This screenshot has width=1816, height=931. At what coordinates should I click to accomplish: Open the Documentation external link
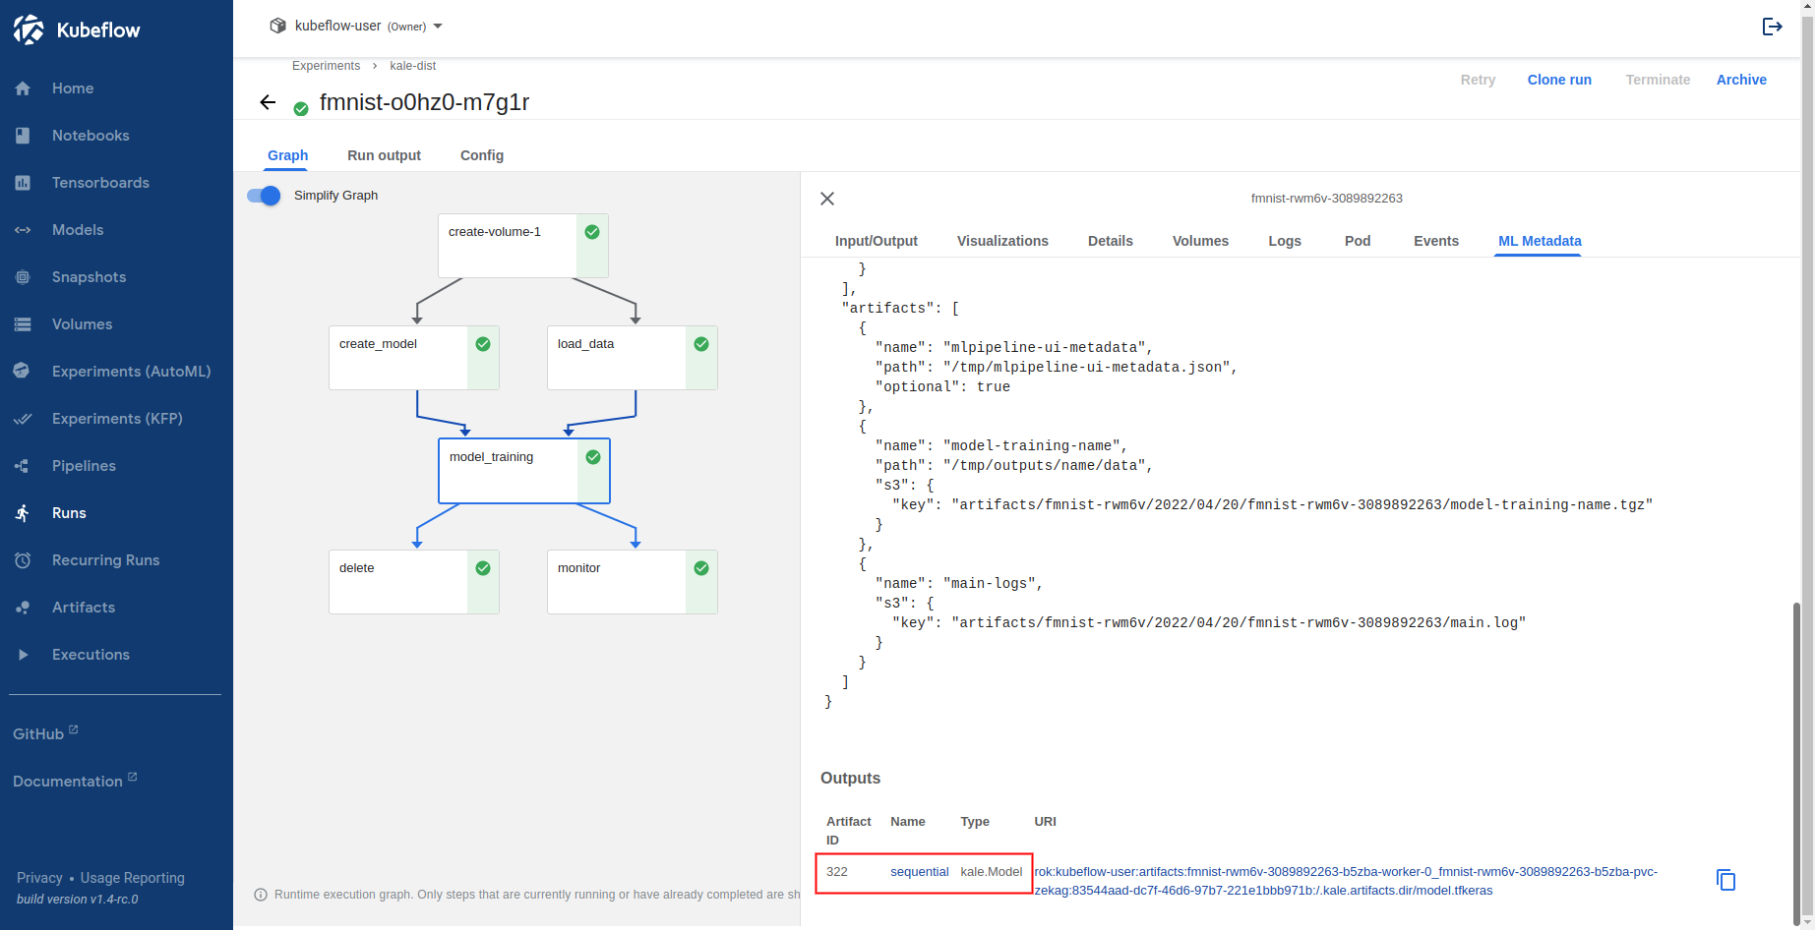(x=75, y=781)
